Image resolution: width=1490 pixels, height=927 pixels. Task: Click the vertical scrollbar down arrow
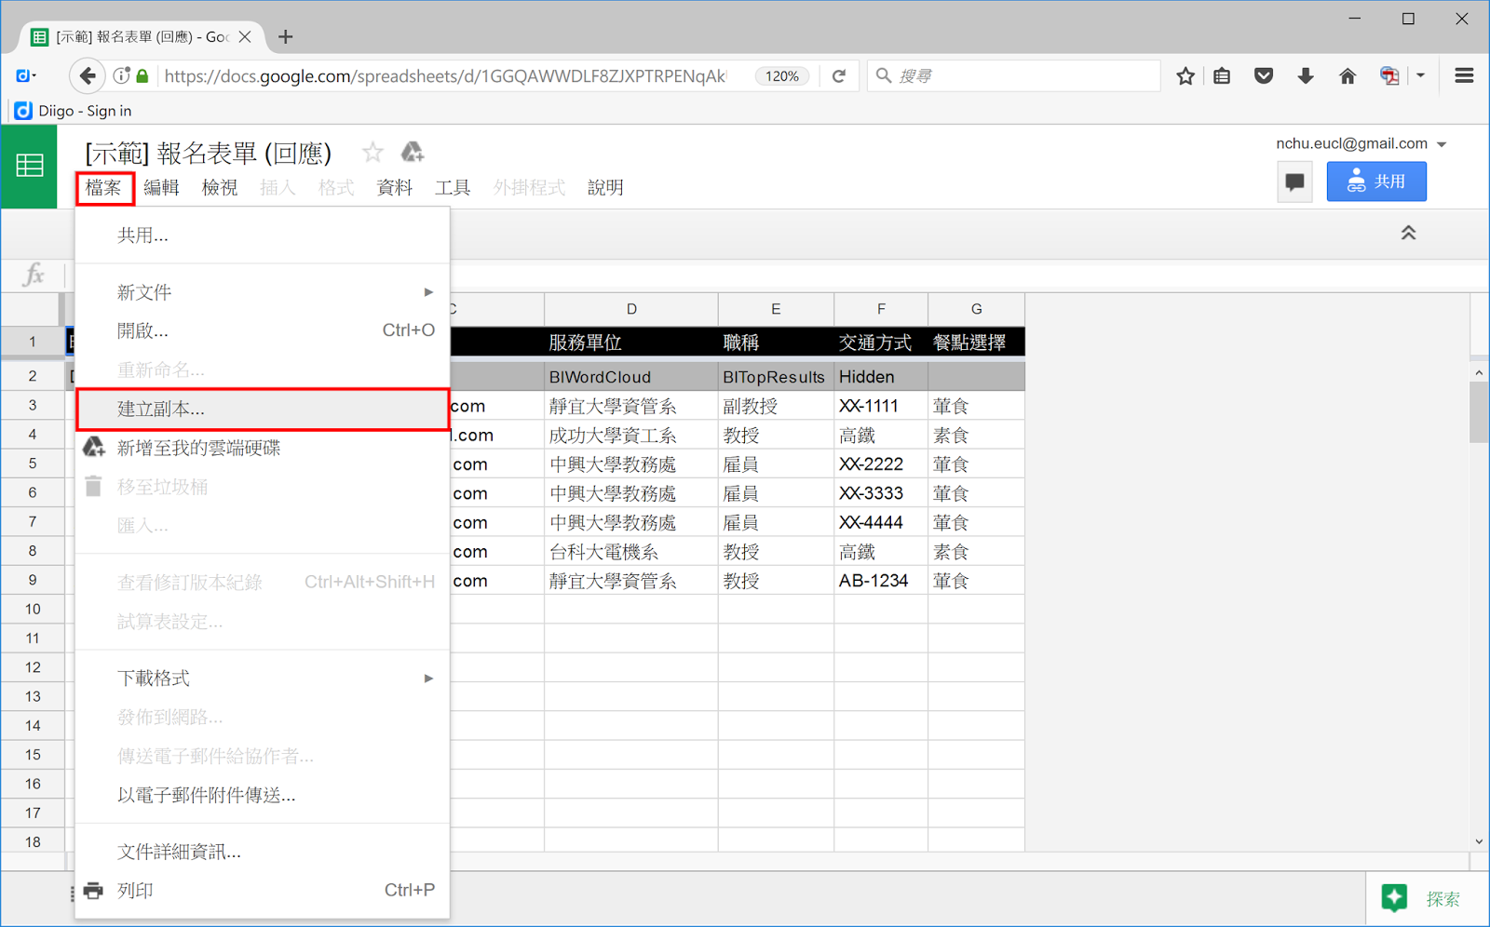click(x=1479, y=841)
